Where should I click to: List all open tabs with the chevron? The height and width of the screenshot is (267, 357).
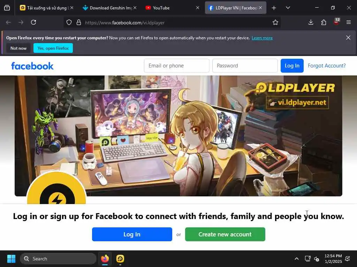[x=288, y=8]
